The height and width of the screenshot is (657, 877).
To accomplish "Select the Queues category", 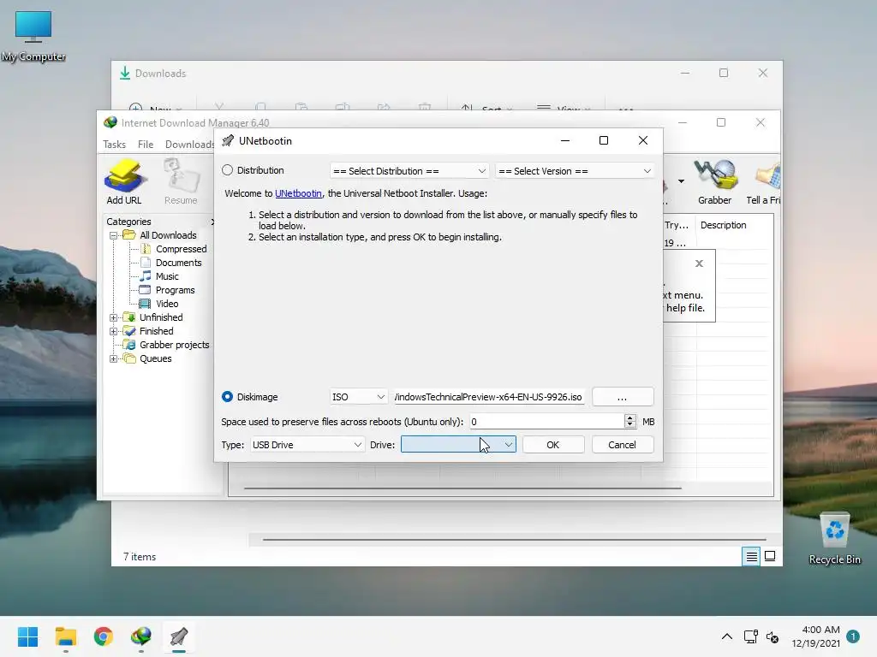I will (156, 358).
